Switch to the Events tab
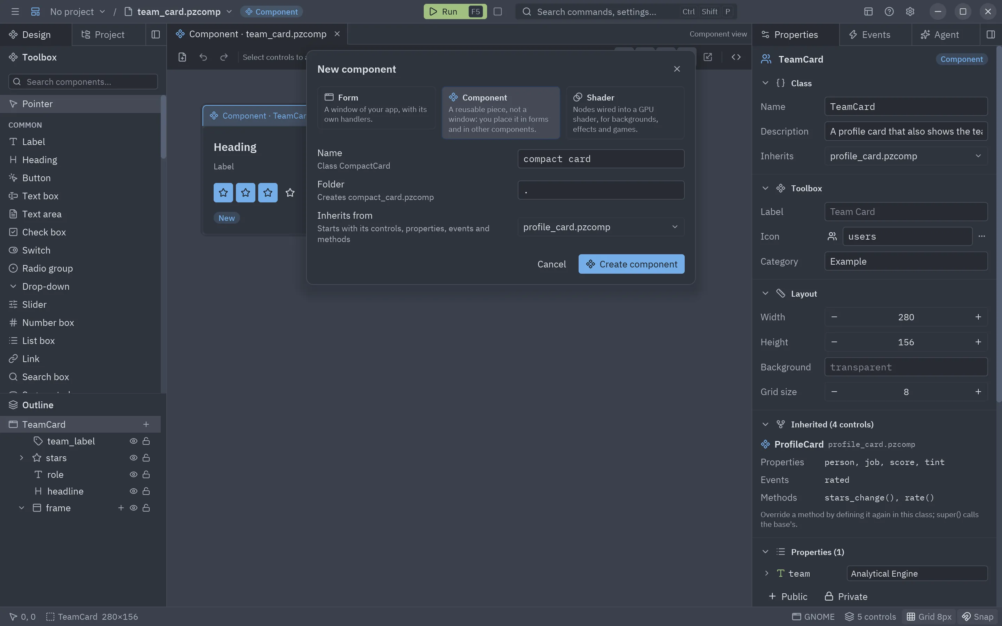The width and height of the screenshot is (1002, 626). (875, 34)
